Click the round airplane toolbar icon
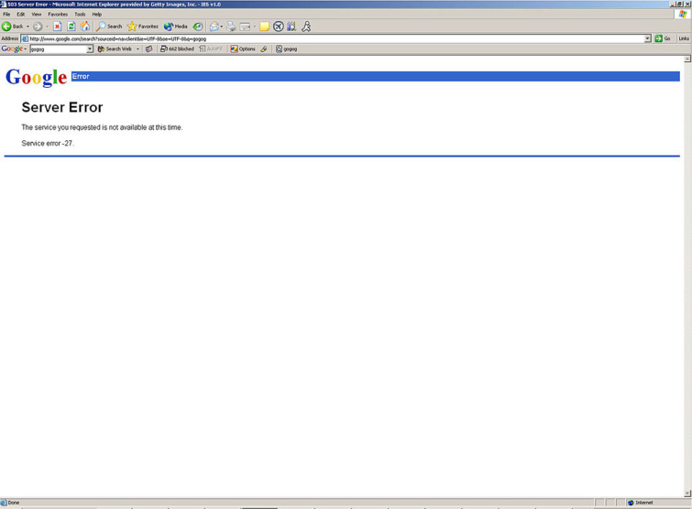This screenshot has height=509, width=692. tap(278, 27)
